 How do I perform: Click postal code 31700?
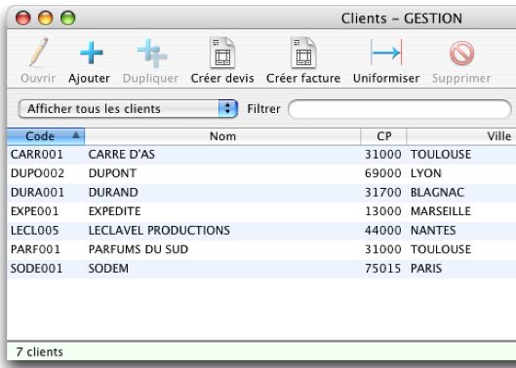click(x=383, y=192)
